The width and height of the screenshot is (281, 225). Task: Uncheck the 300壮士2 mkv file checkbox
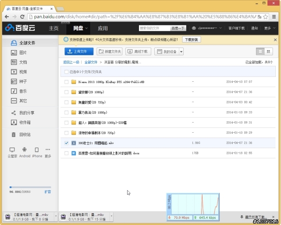point(66,143)
